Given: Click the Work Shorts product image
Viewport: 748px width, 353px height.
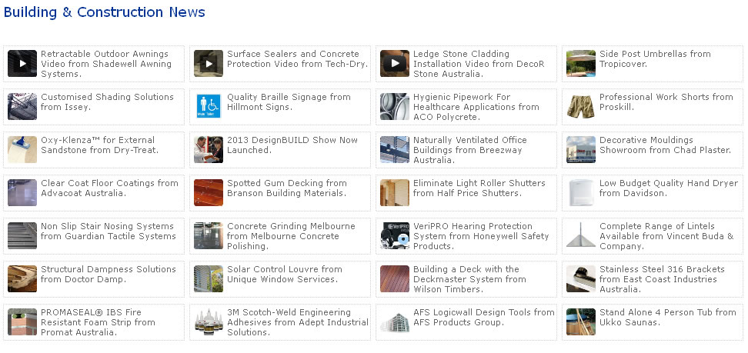Looking at the screenshot, I should pos(581,106).
